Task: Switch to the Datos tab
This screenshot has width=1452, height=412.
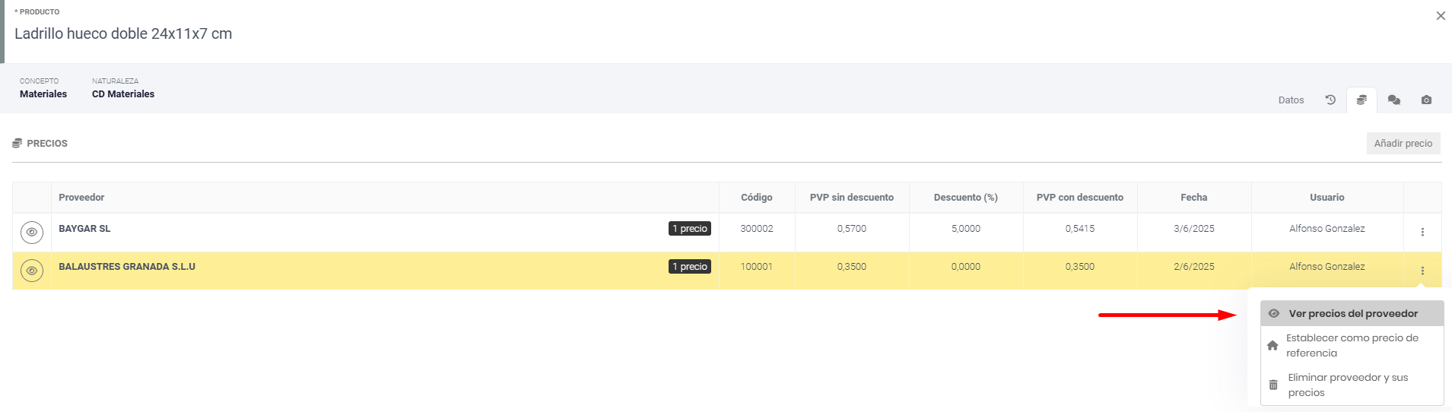Action: [x=1291, y=100]
